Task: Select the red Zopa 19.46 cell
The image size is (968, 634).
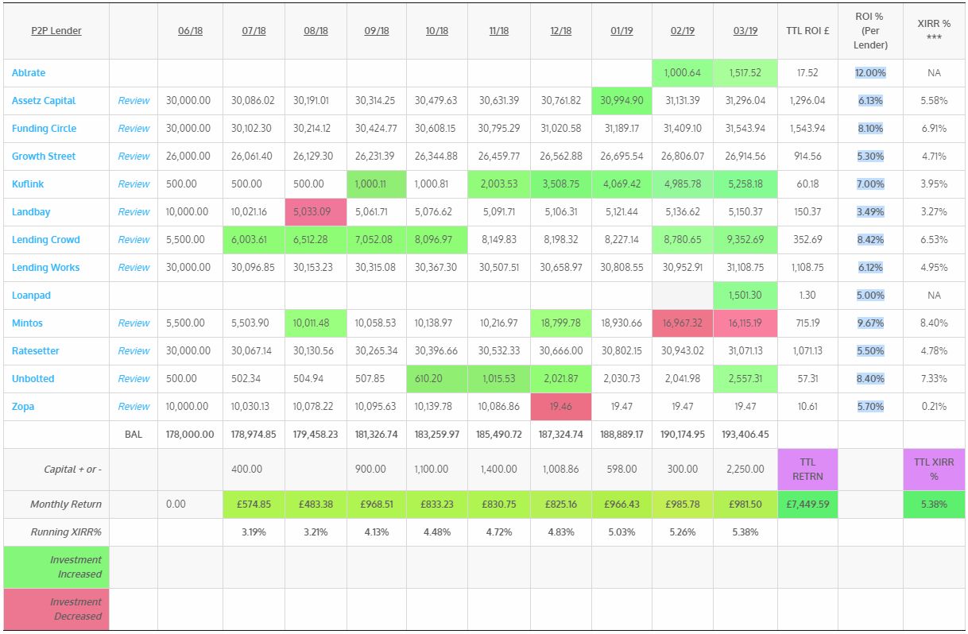Action: tap(560, 407)
